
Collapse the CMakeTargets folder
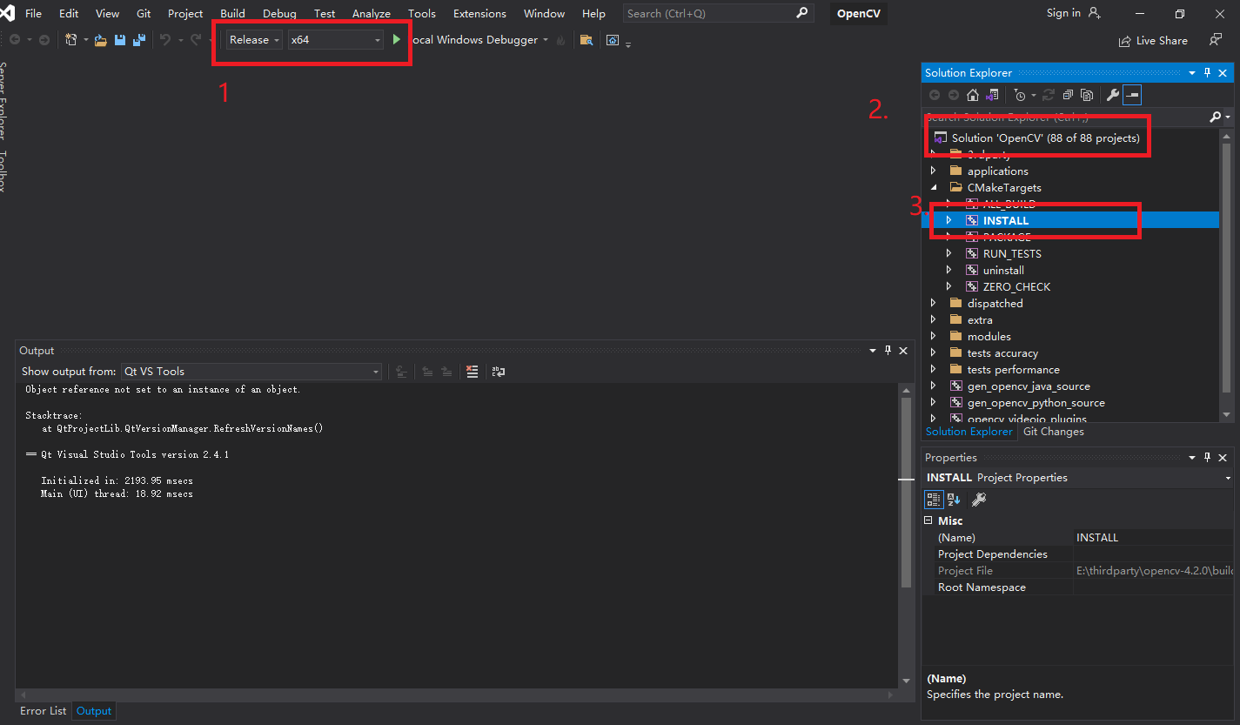tap(934, 188)
